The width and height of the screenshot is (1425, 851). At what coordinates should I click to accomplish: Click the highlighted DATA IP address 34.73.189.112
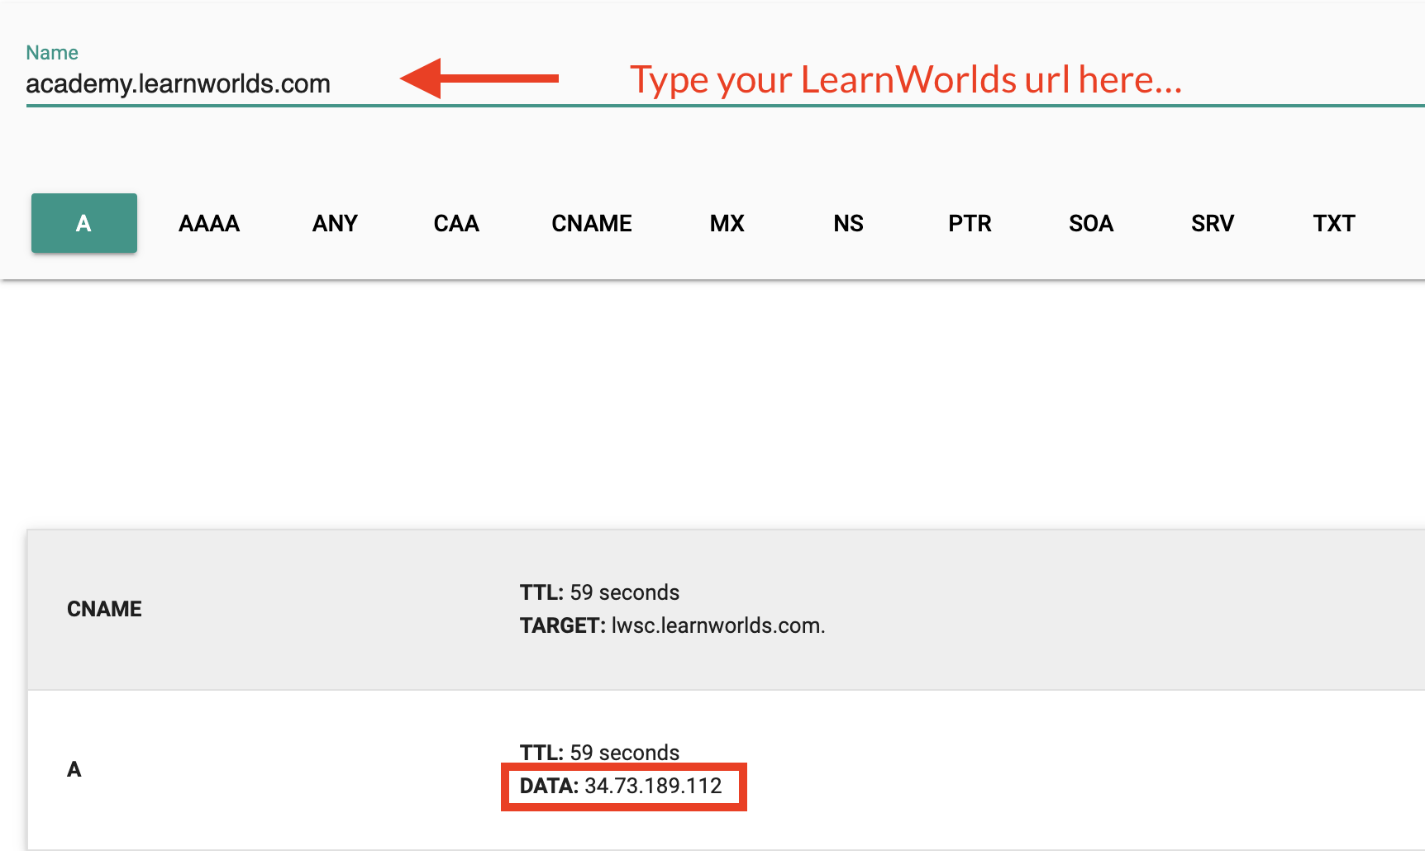pos(652,787)
